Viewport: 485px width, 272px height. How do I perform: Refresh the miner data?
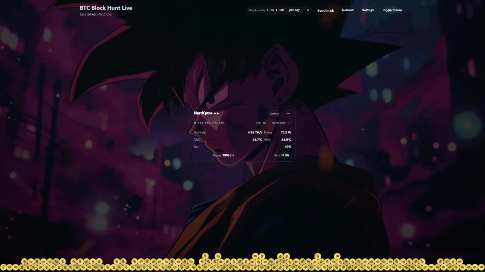click(x=347, y=10)
